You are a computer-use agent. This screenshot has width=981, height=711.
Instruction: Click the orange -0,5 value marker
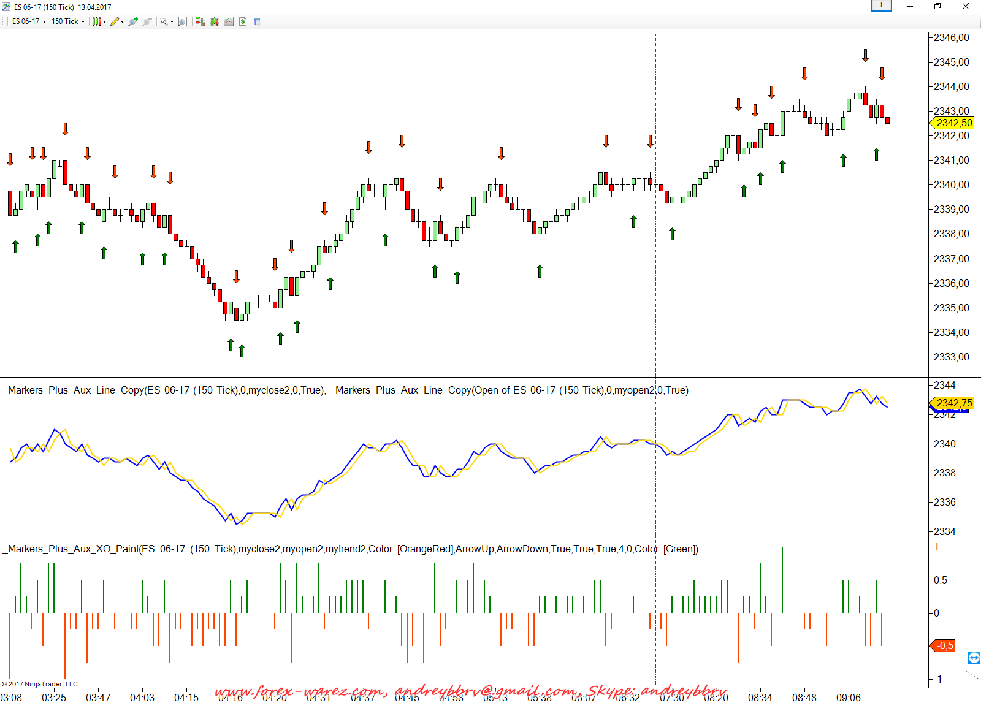pos(944,645)
